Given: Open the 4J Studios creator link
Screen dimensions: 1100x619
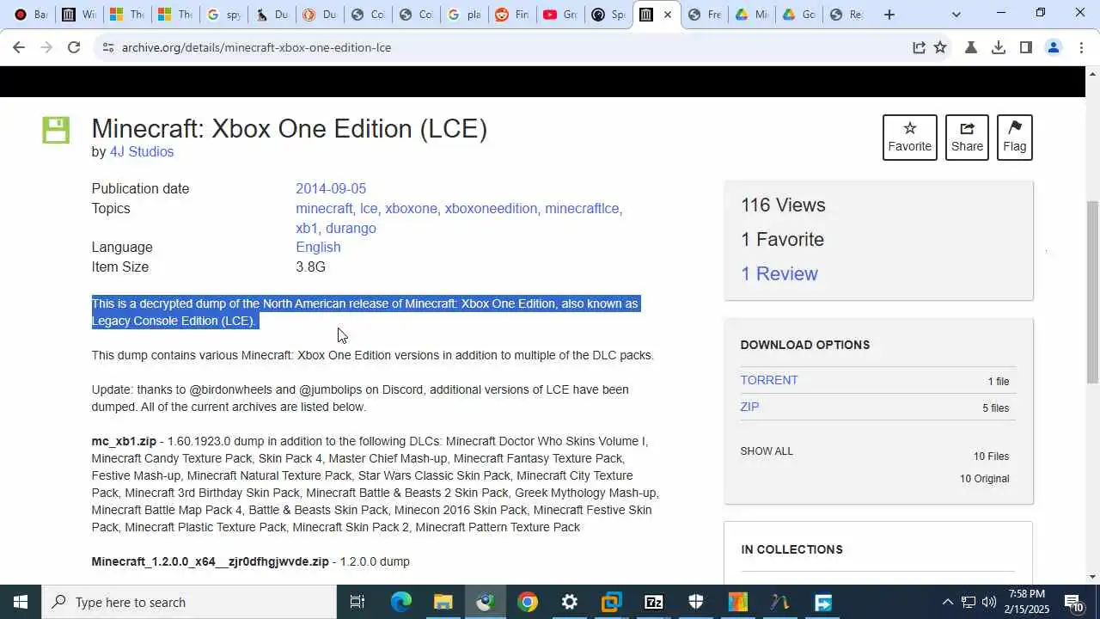Looking at the screenshot, I should point(142,151).
